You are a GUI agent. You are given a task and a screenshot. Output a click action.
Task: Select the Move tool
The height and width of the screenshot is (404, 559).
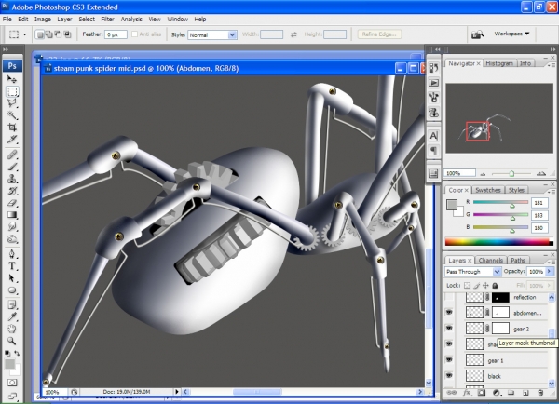pos(12,79)
